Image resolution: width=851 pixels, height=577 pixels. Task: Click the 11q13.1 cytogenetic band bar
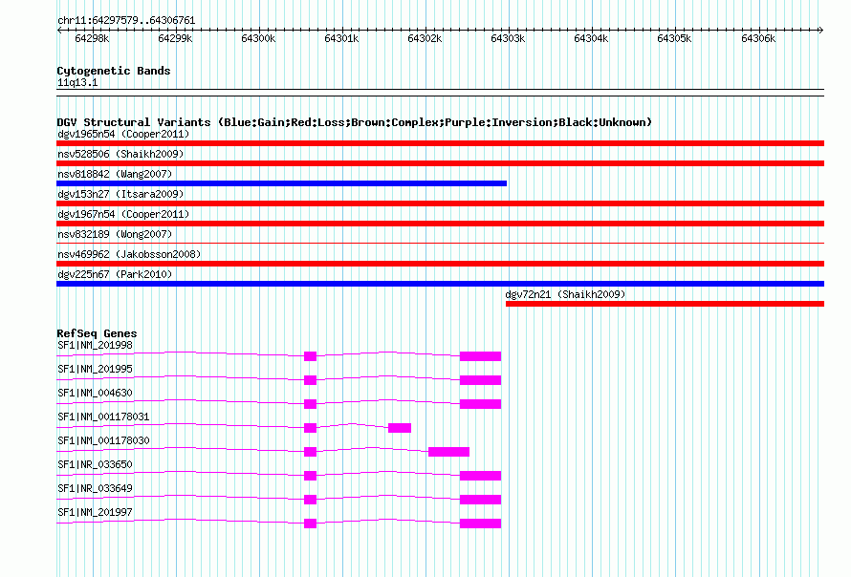click(440, 93)
